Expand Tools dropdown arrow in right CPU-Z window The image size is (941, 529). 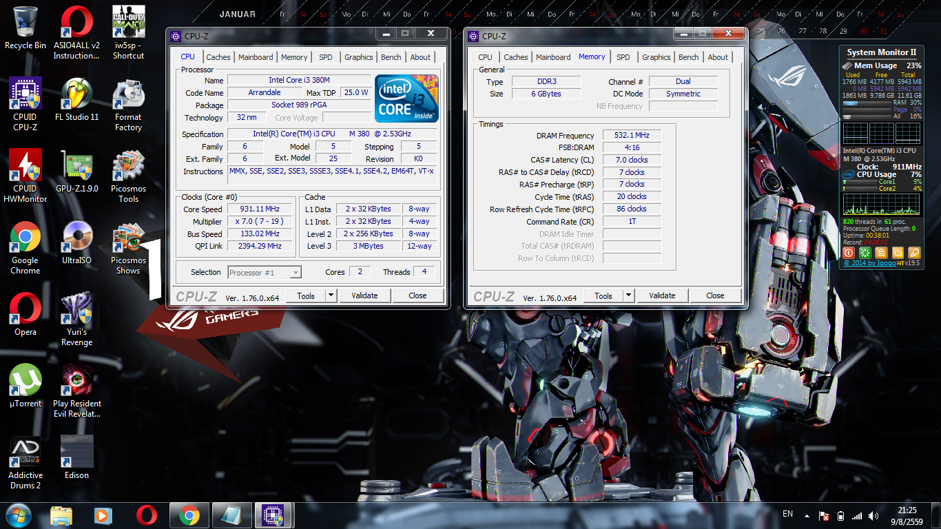(x=628, y=295)
